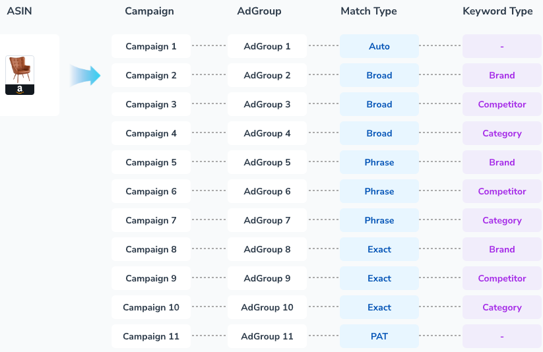Click the AdGroup 10 box
Image resolution: width=543 pixels, height=352 pixels.
point(267,308)
